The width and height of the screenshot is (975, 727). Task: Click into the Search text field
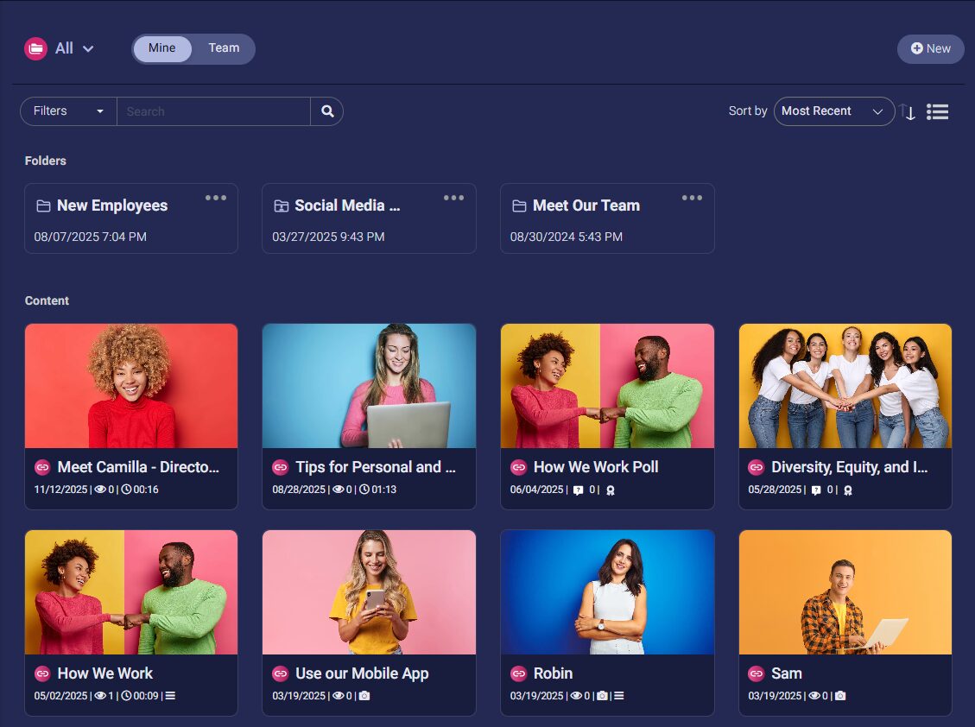213,111
